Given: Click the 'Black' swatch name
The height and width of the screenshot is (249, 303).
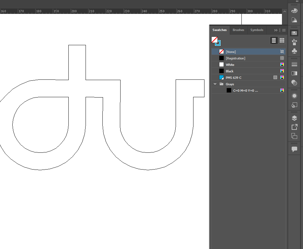Looking at the screenshot, I should coord(229,71).
